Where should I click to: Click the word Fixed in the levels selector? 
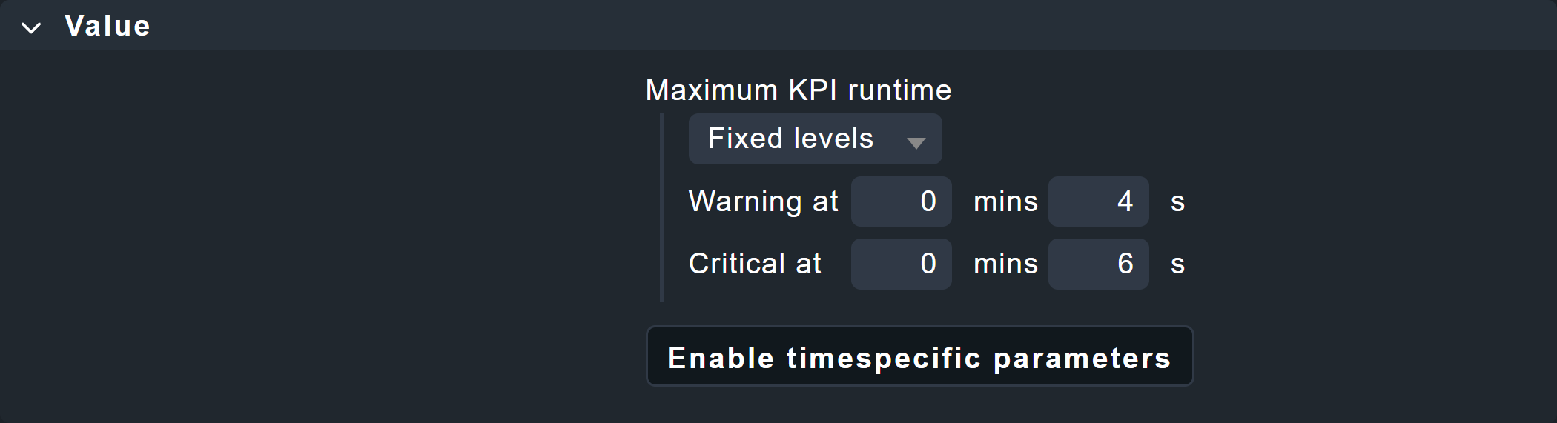tap(745, 139)
